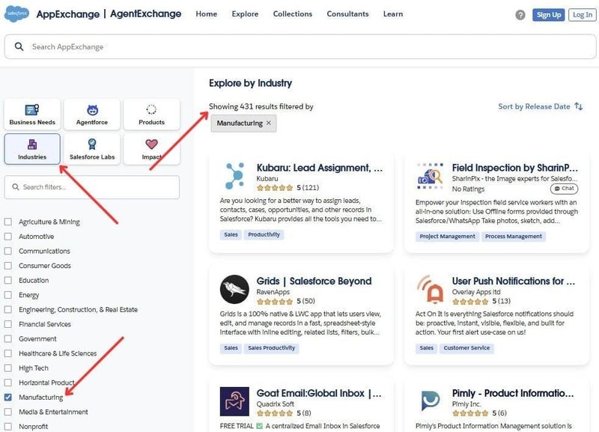
Task: Select the Products category tile
Action: tap(152, 115)
